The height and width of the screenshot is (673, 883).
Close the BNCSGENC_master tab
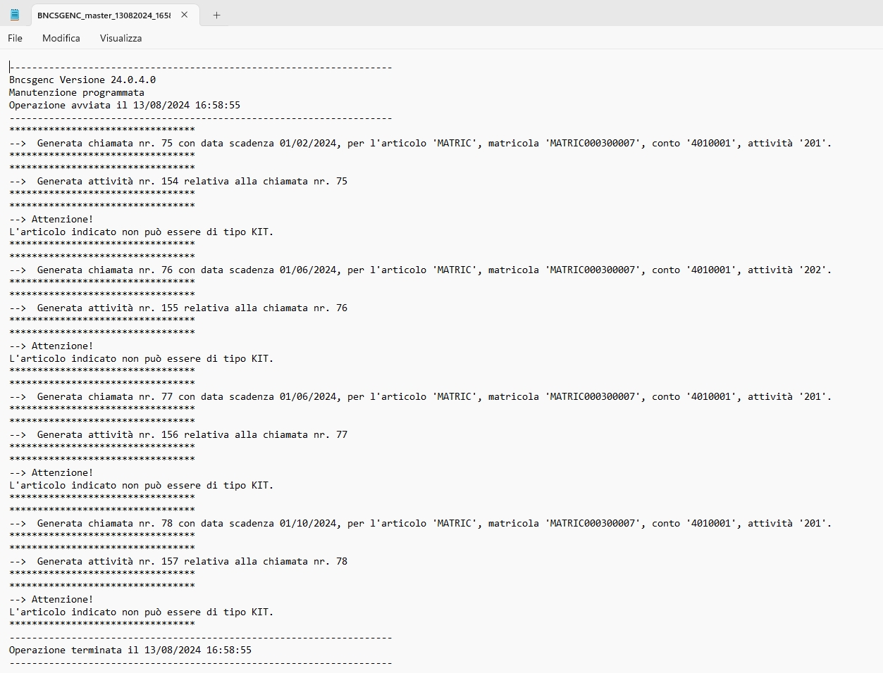[x=185, y=15]
